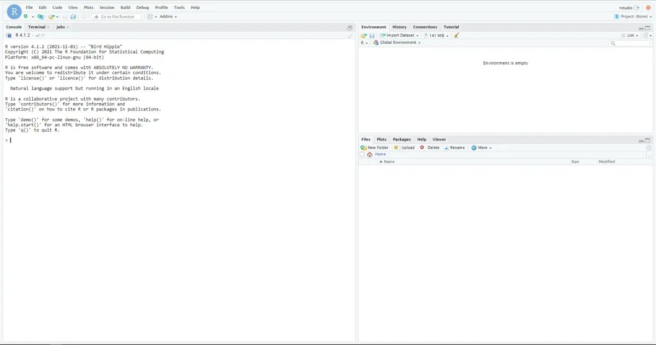Switch to the History tab

pos(400,27)
